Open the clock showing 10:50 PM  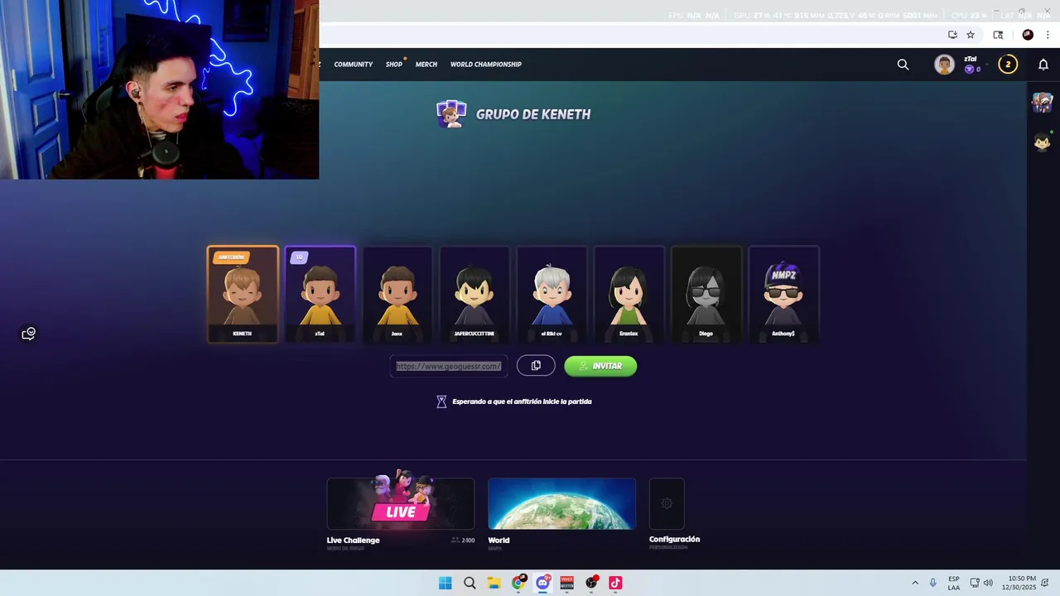click(x=1019, y=583)
